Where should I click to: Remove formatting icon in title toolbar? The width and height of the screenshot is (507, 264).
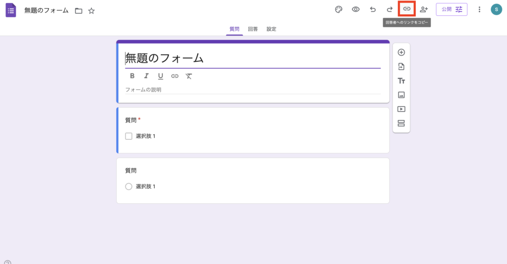pos(189,76)
